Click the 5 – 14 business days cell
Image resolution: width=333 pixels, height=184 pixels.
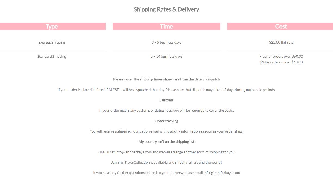pyautogui.click(x=166, y=56)
